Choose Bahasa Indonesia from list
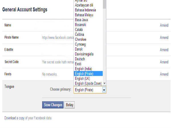The width and height of the screenshot is (171, 128). [x=86, y=10]
